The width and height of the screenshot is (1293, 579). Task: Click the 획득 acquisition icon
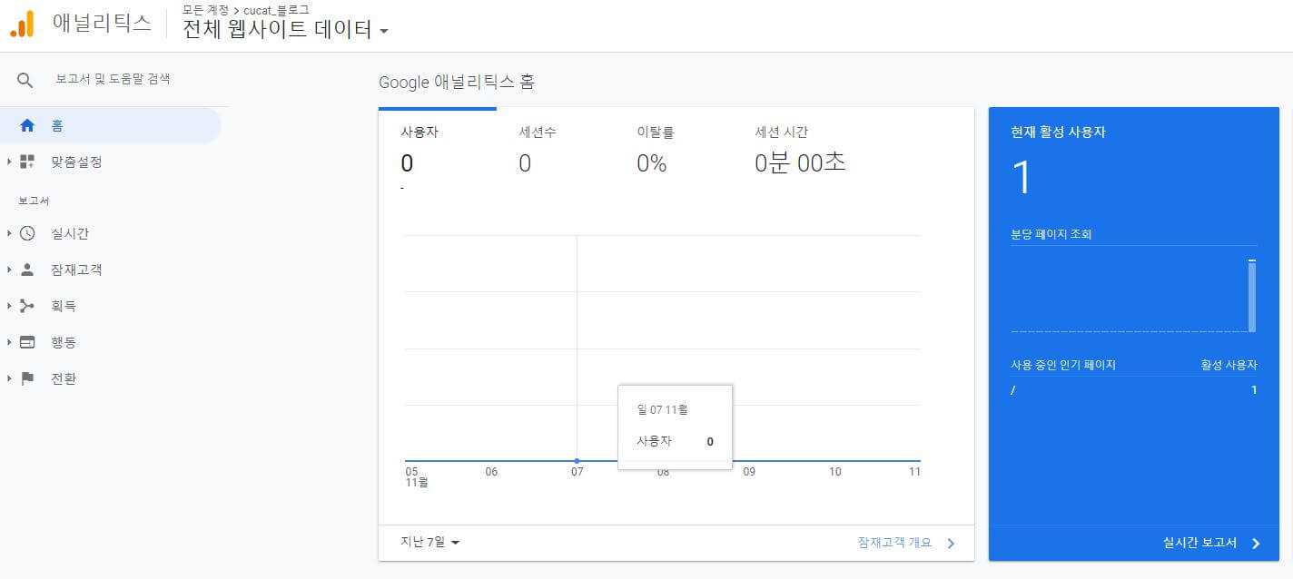27,306
